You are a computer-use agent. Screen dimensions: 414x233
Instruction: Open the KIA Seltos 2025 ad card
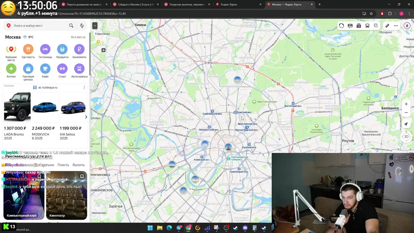[73, 116]
